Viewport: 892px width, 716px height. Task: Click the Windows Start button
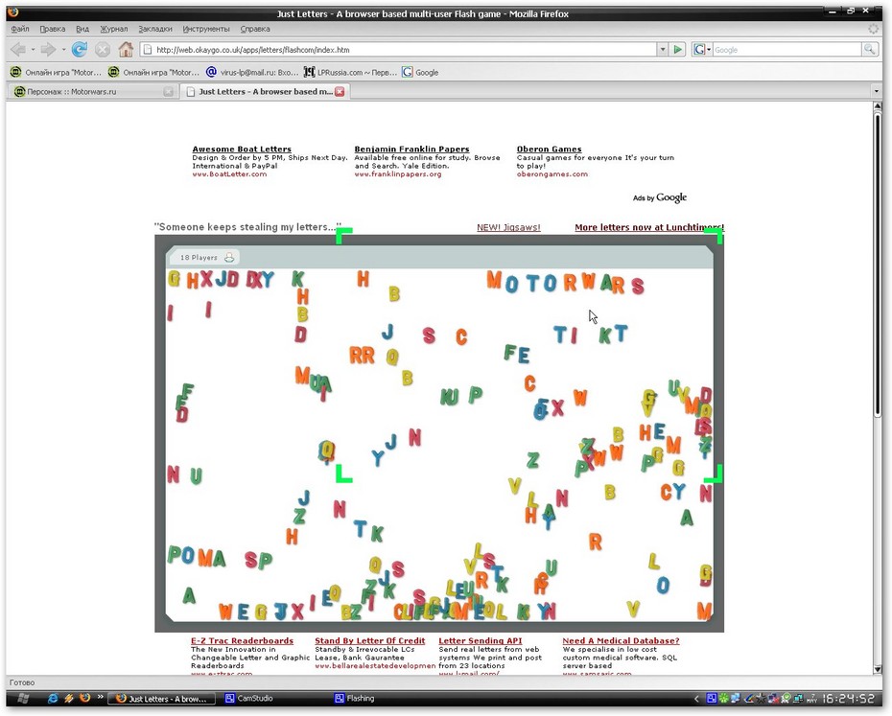coord(24,698)
